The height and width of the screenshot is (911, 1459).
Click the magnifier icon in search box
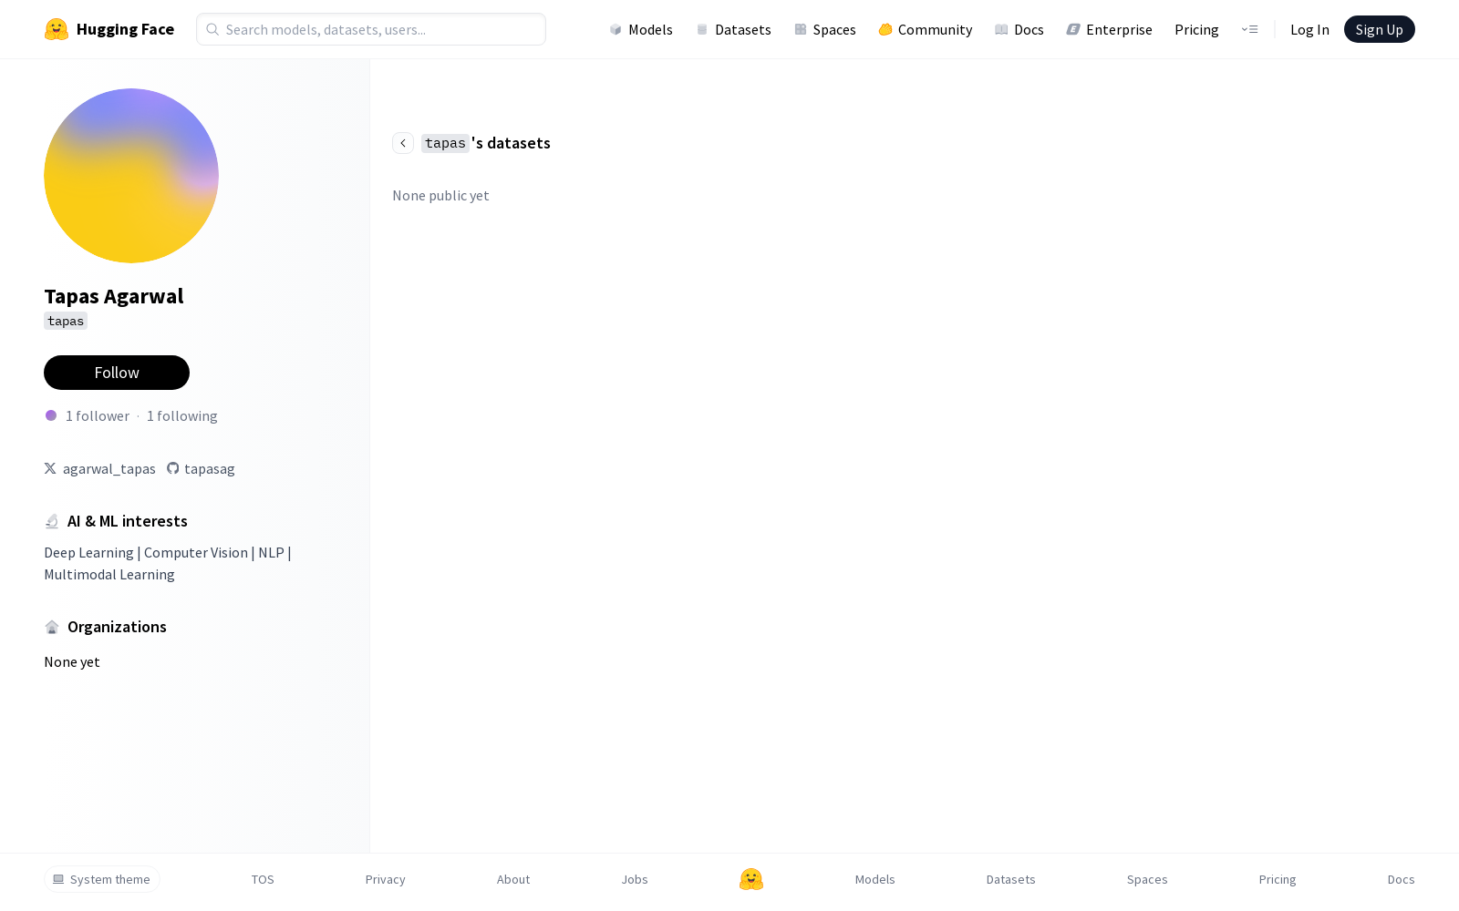tap(212, 29)
